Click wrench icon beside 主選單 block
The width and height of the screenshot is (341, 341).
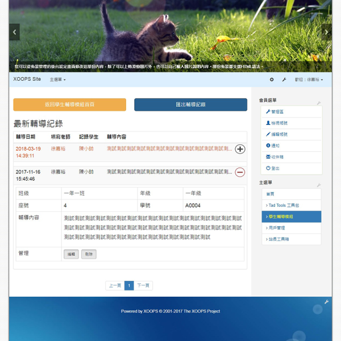pyautogui.click(x=319, y=185)
